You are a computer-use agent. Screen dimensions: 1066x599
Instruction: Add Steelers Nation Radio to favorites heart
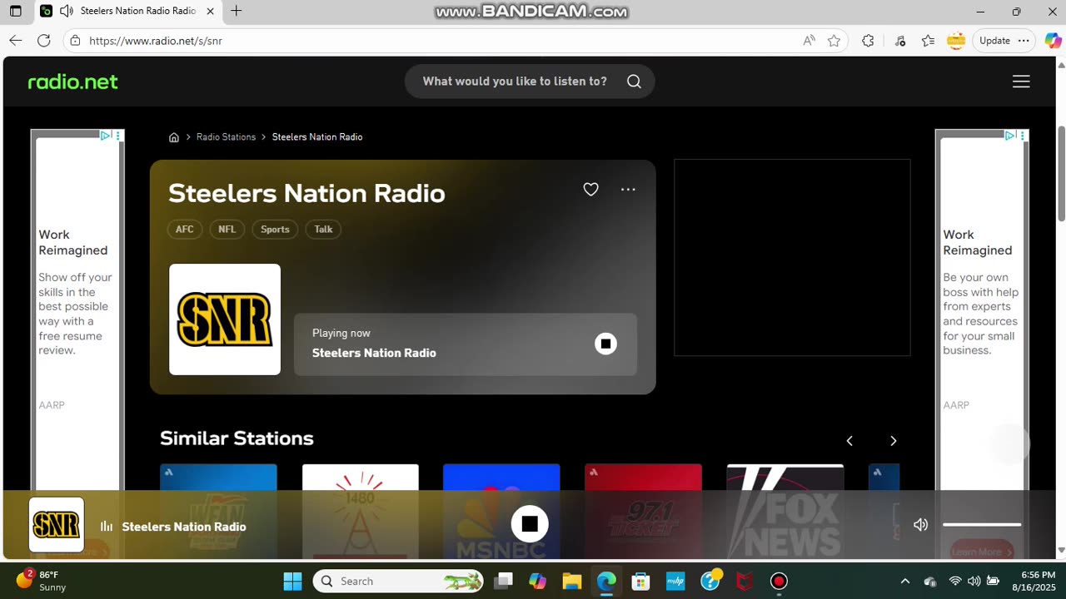coord(590,190)
